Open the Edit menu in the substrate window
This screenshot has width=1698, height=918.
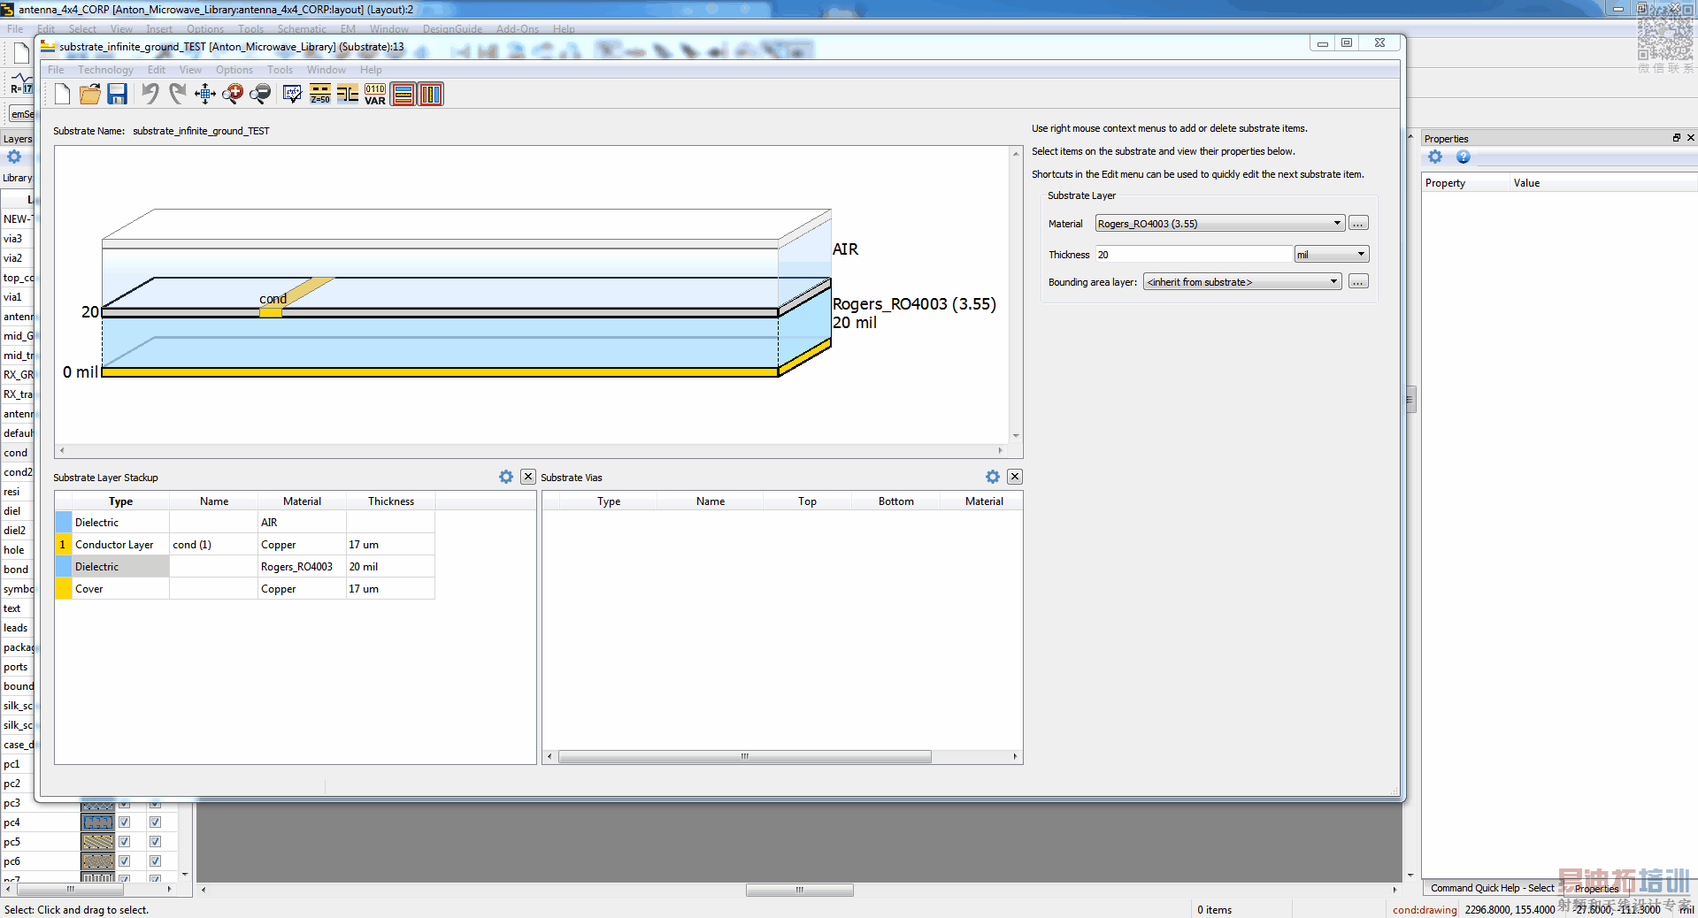click(157, 70)
